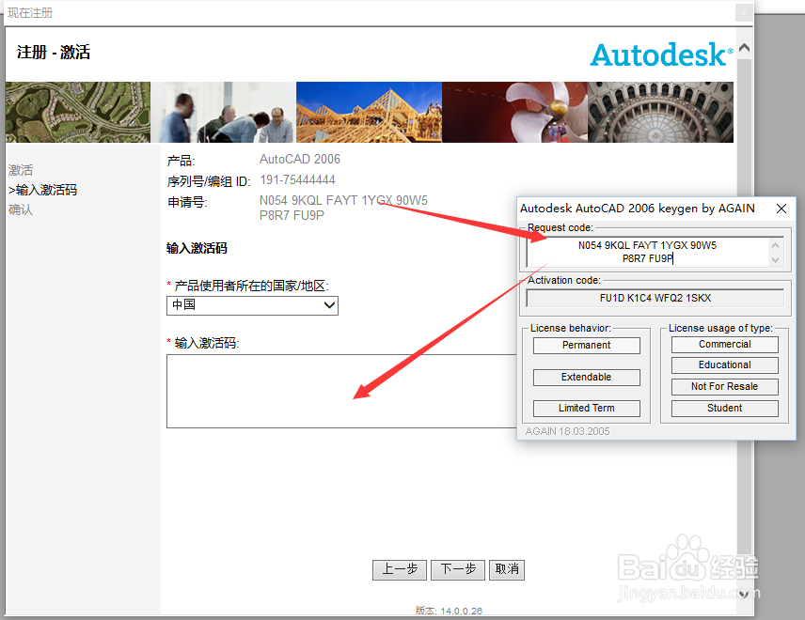
Task: Click the meeting photo banner image
Action: [226, 112]
